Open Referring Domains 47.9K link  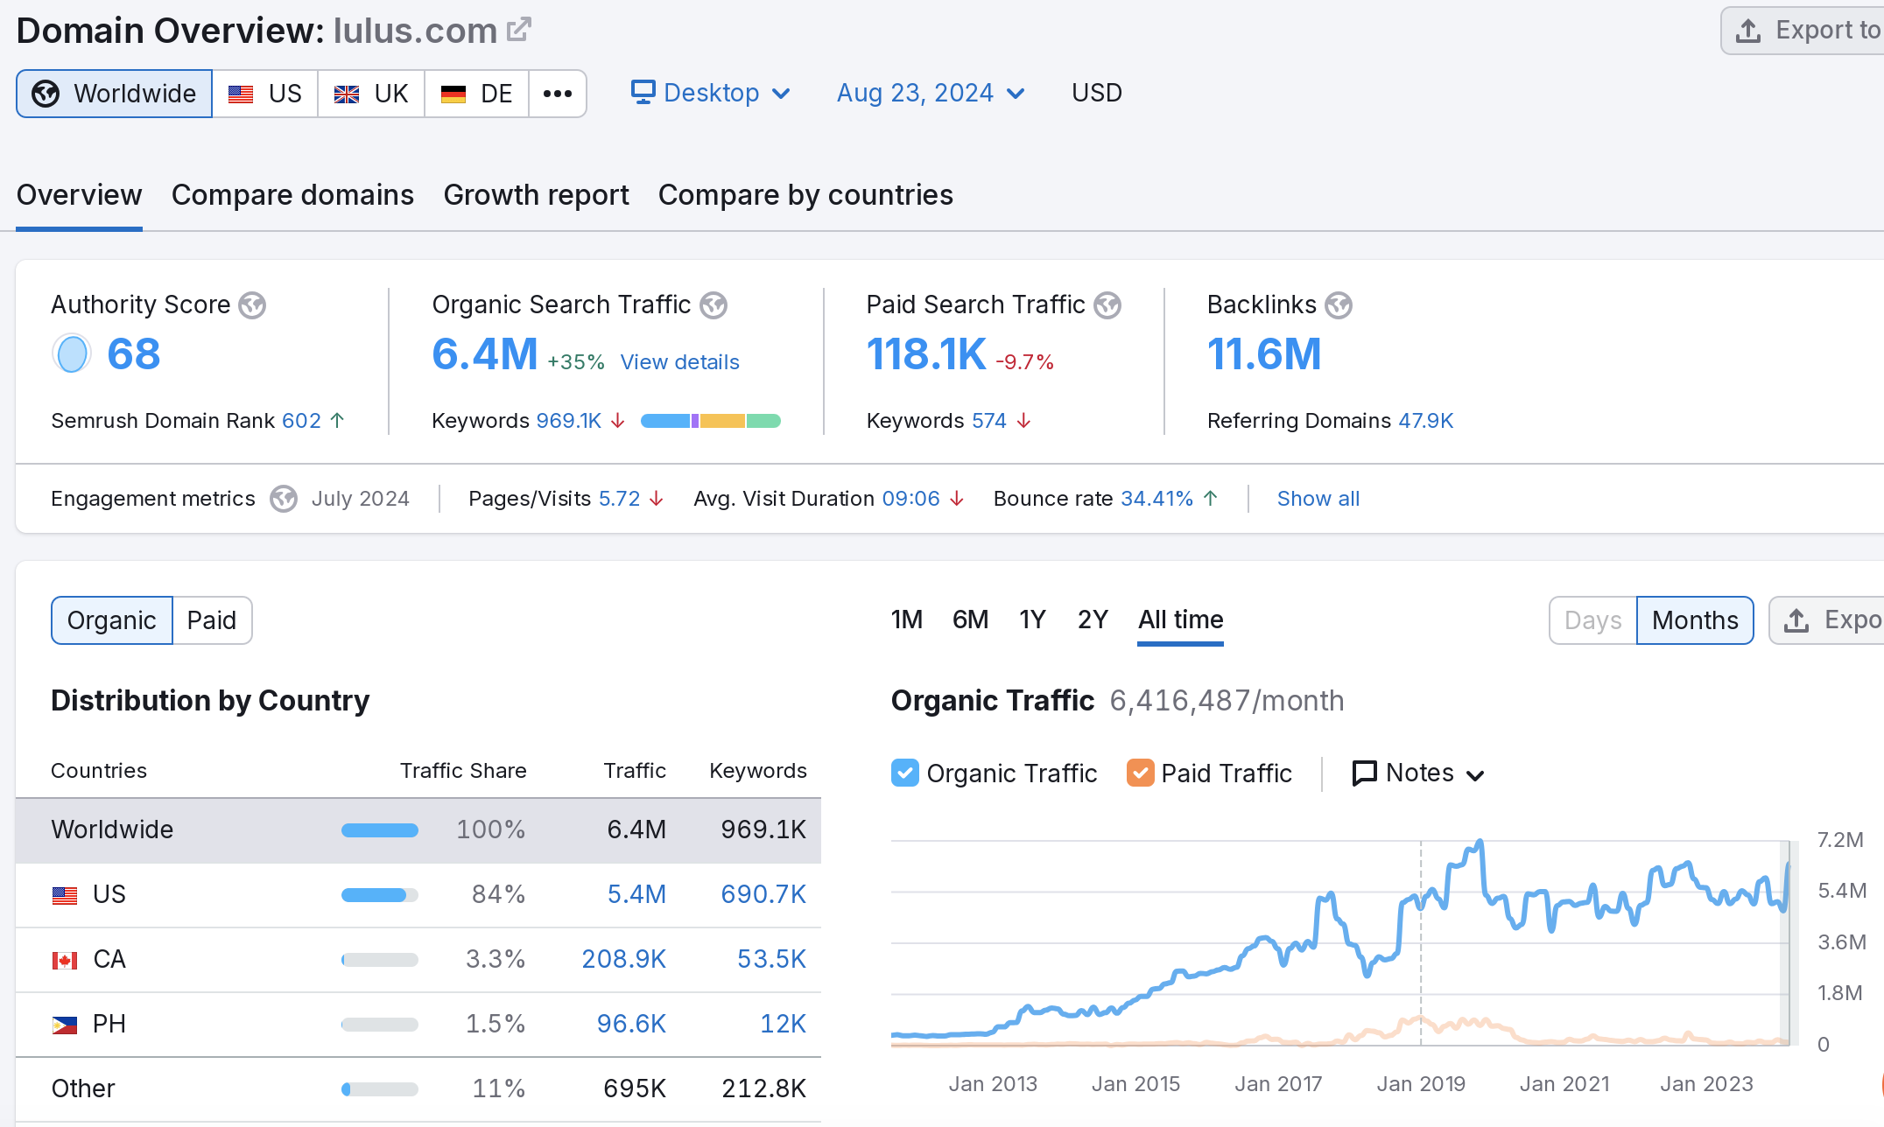point(1425,421)
